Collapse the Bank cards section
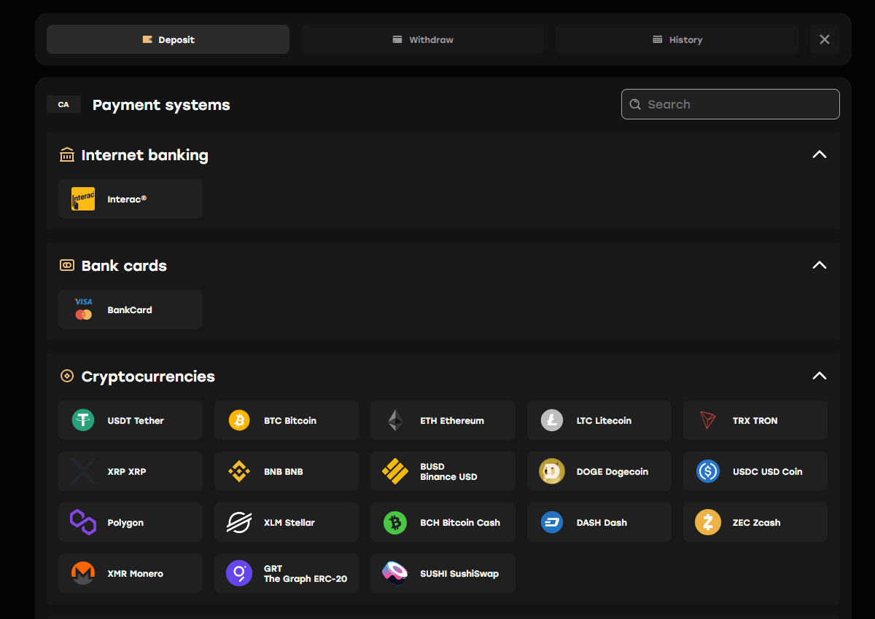 (820, 265)
